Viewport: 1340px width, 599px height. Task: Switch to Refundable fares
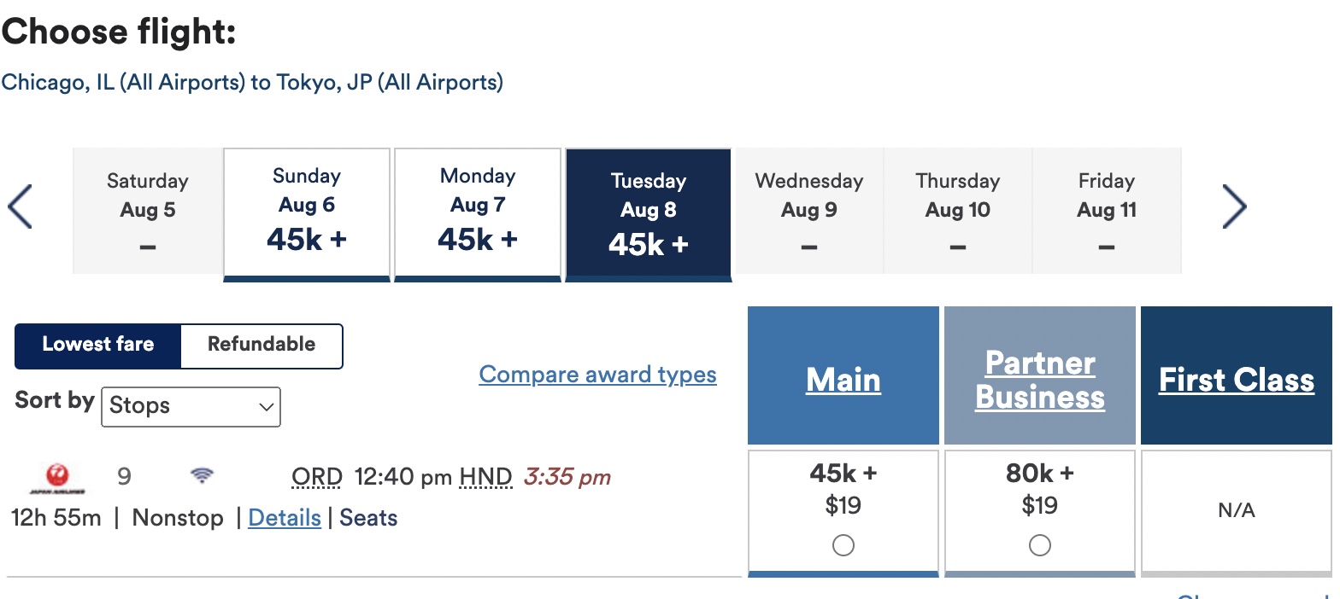coord(262,345)
